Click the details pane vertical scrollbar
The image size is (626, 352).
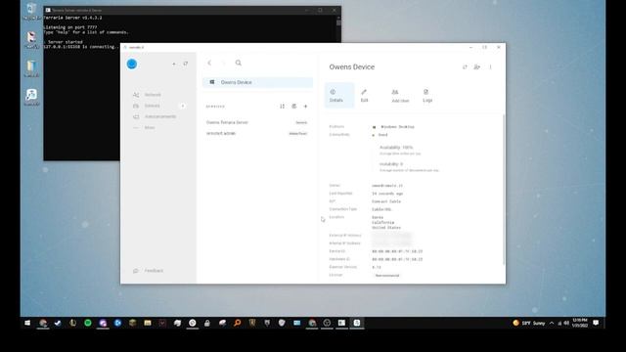(x=504, y=190)
